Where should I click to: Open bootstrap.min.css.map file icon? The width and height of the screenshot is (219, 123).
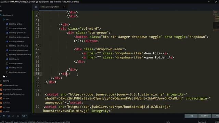point(7,72)
